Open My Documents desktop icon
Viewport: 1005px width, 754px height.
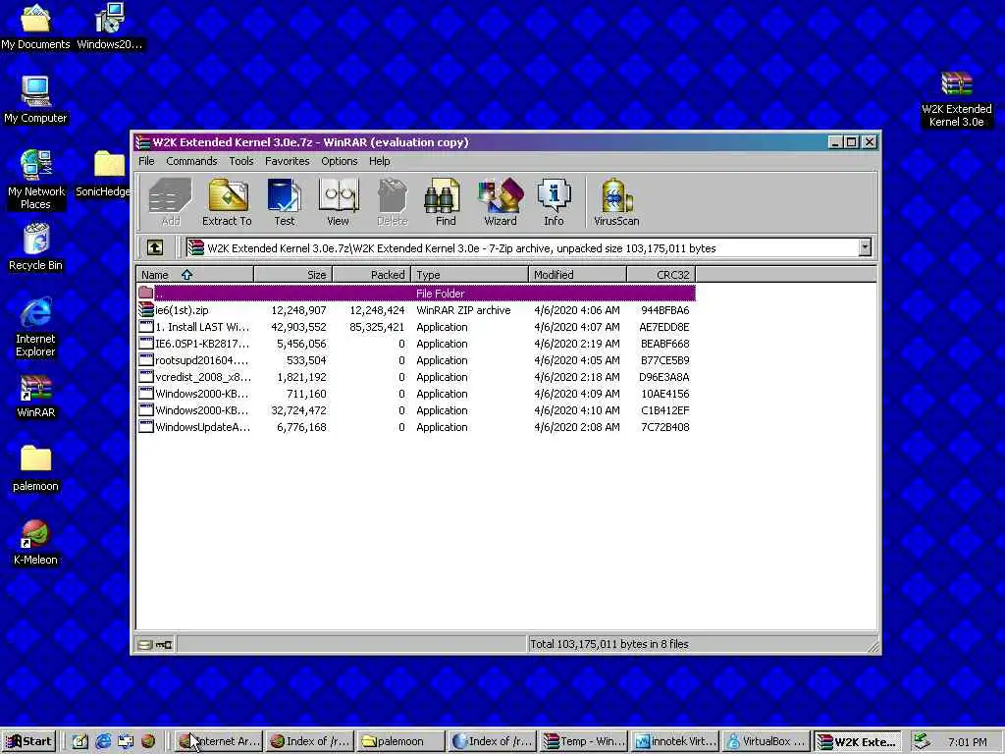coord(35,27)
